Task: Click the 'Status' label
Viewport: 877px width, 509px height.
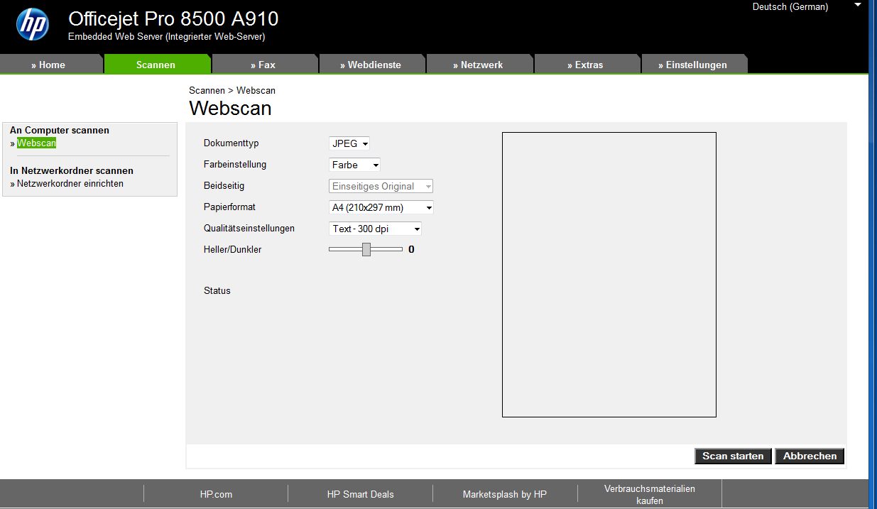Action: point(217,291)
